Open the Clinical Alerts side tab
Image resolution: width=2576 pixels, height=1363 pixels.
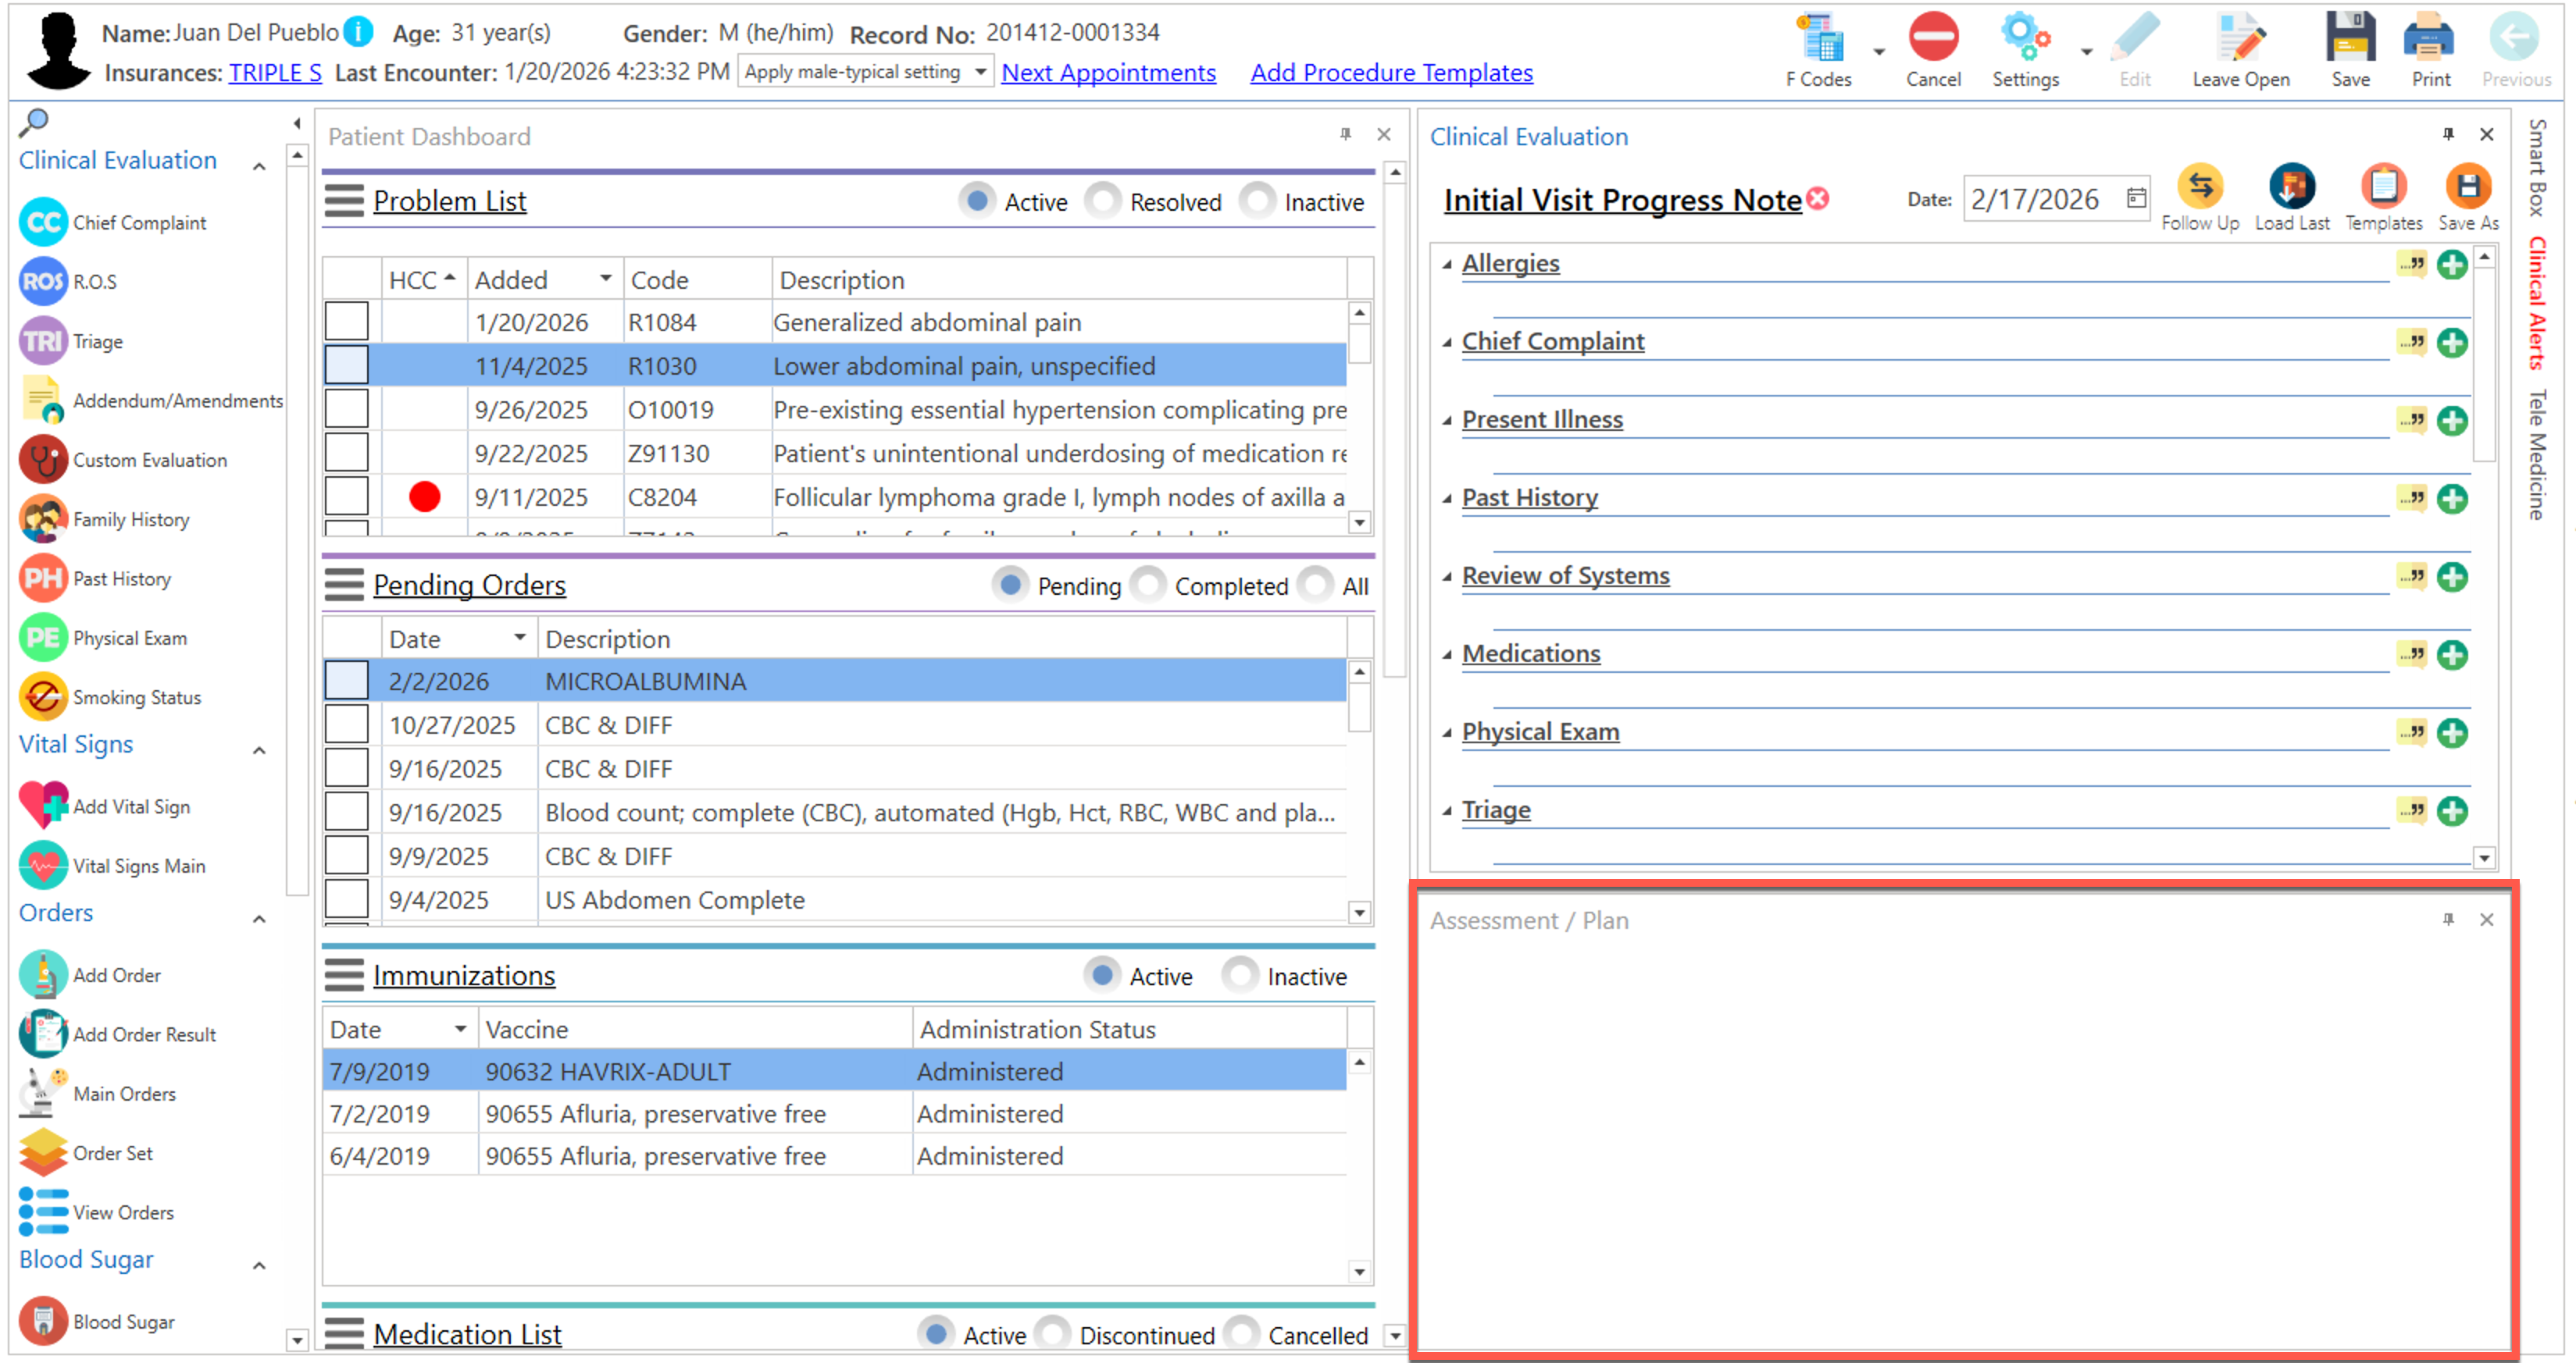[x=2537, y=303]
